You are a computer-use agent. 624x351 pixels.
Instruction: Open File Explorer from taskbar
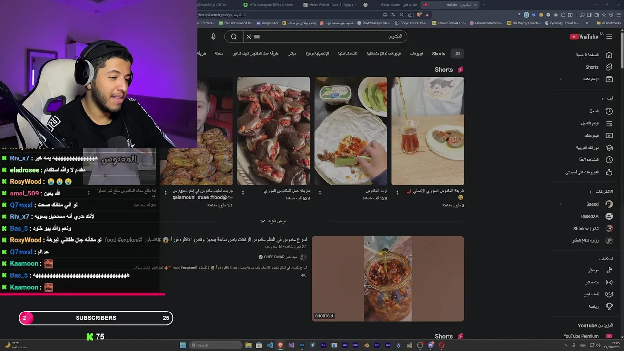pyautogui.click(x=248, y=345)
